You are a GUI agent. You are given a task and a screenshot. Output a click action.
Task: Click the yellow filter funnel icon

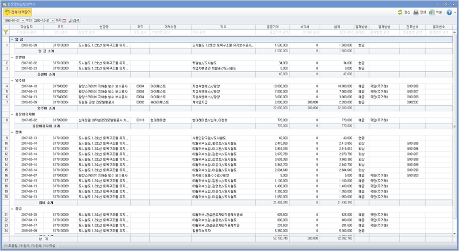[6, 33]
